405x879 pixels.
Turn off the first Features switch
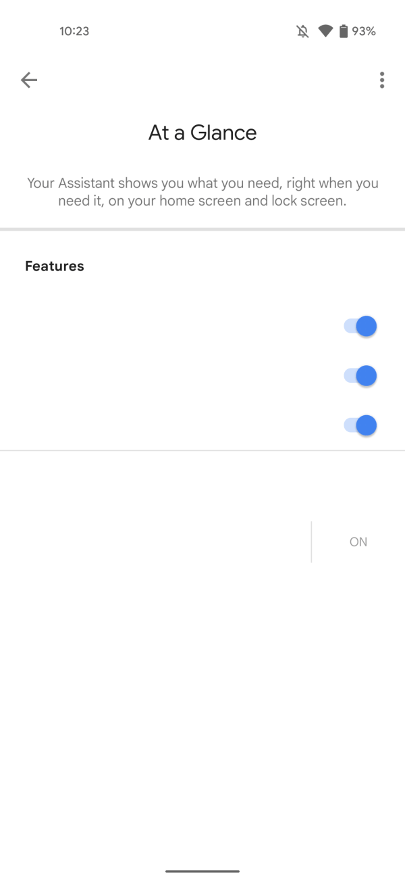tap(360, 327)
